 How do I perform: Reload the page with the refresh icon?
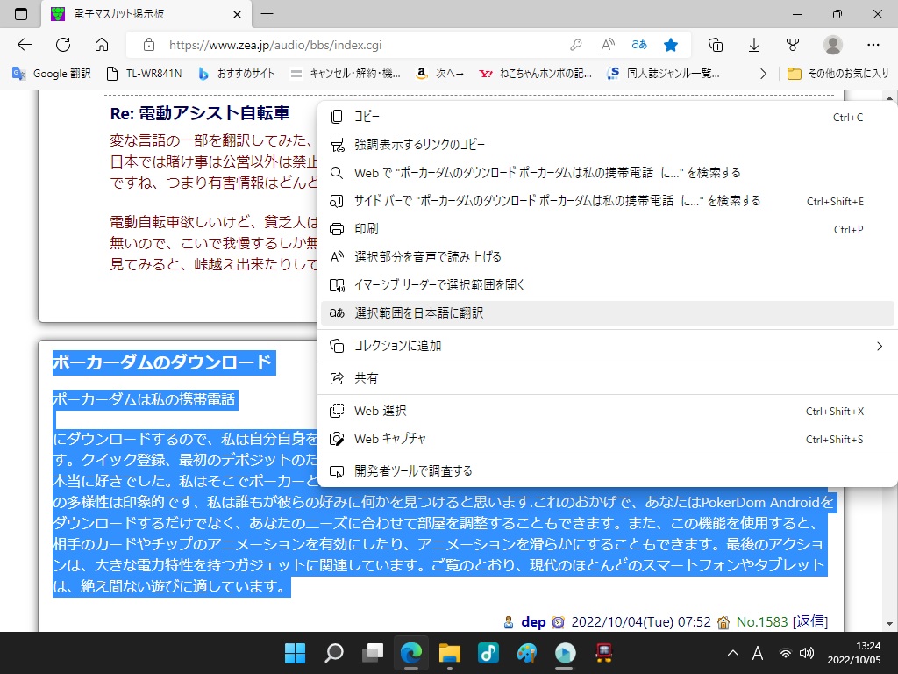63,45
